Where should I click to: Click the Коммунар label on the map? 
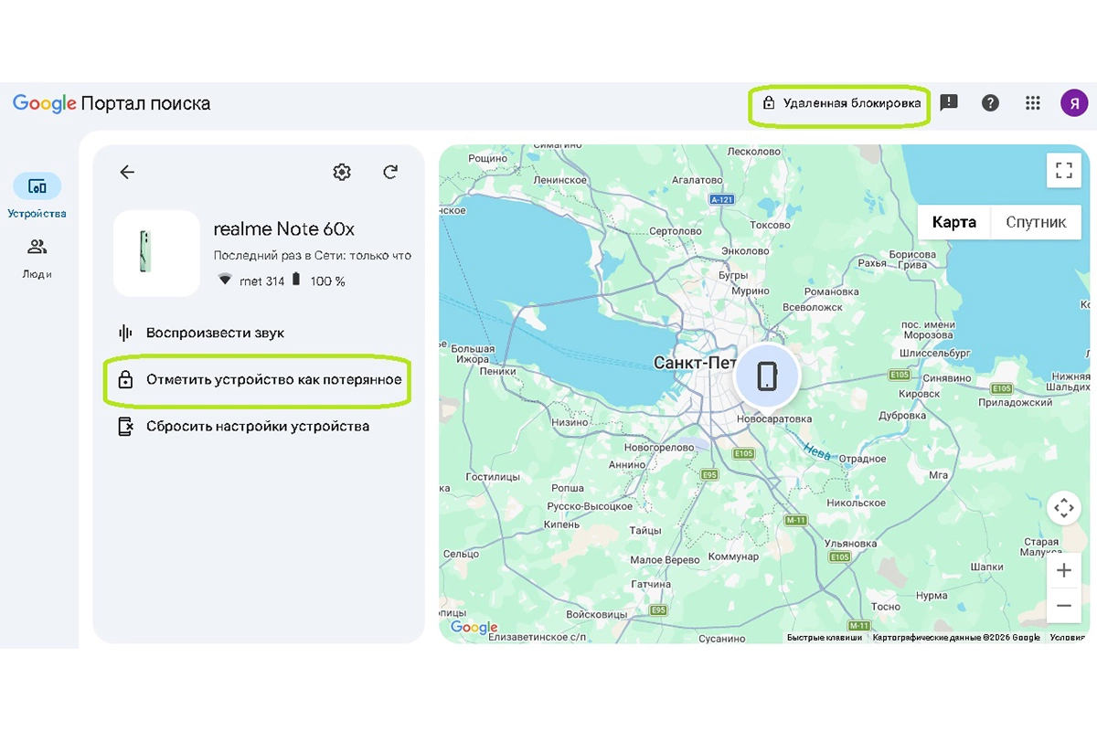click(x=733, y=556)
